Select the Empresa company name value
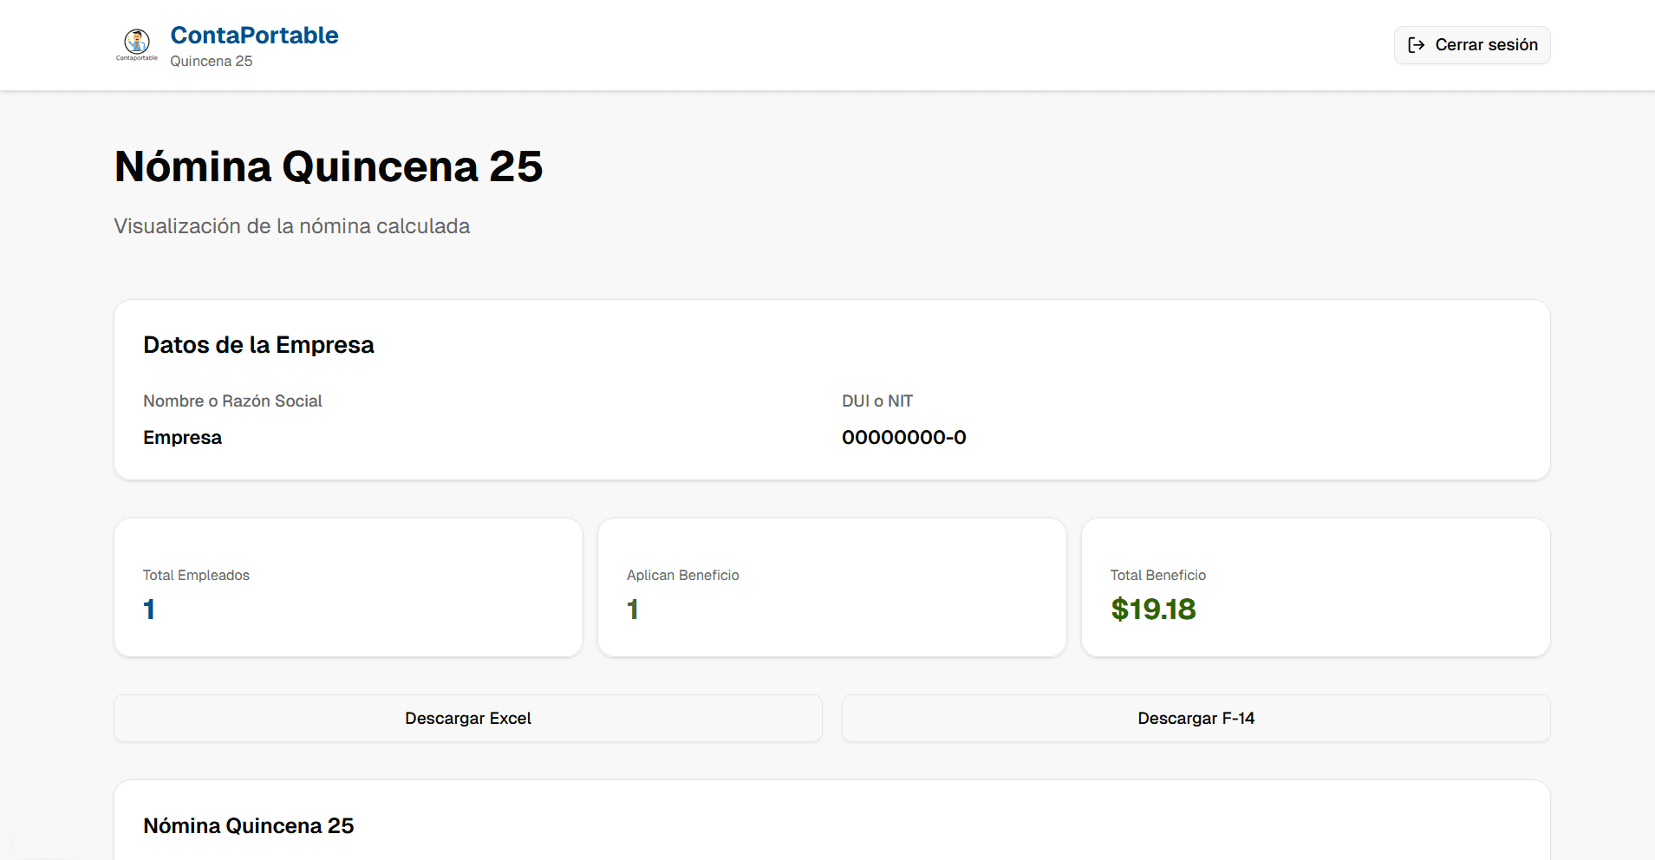Image resolution: width=1655 pixels, height=860 pixels. pyautogui.click(x=183, y=437)
